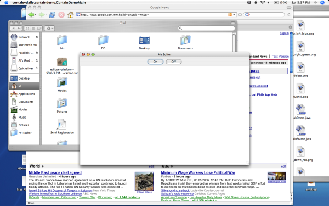Click the battery status in menu bar
Image resolution: width=329 pixels, height=206 pixels.
(281, 3)
